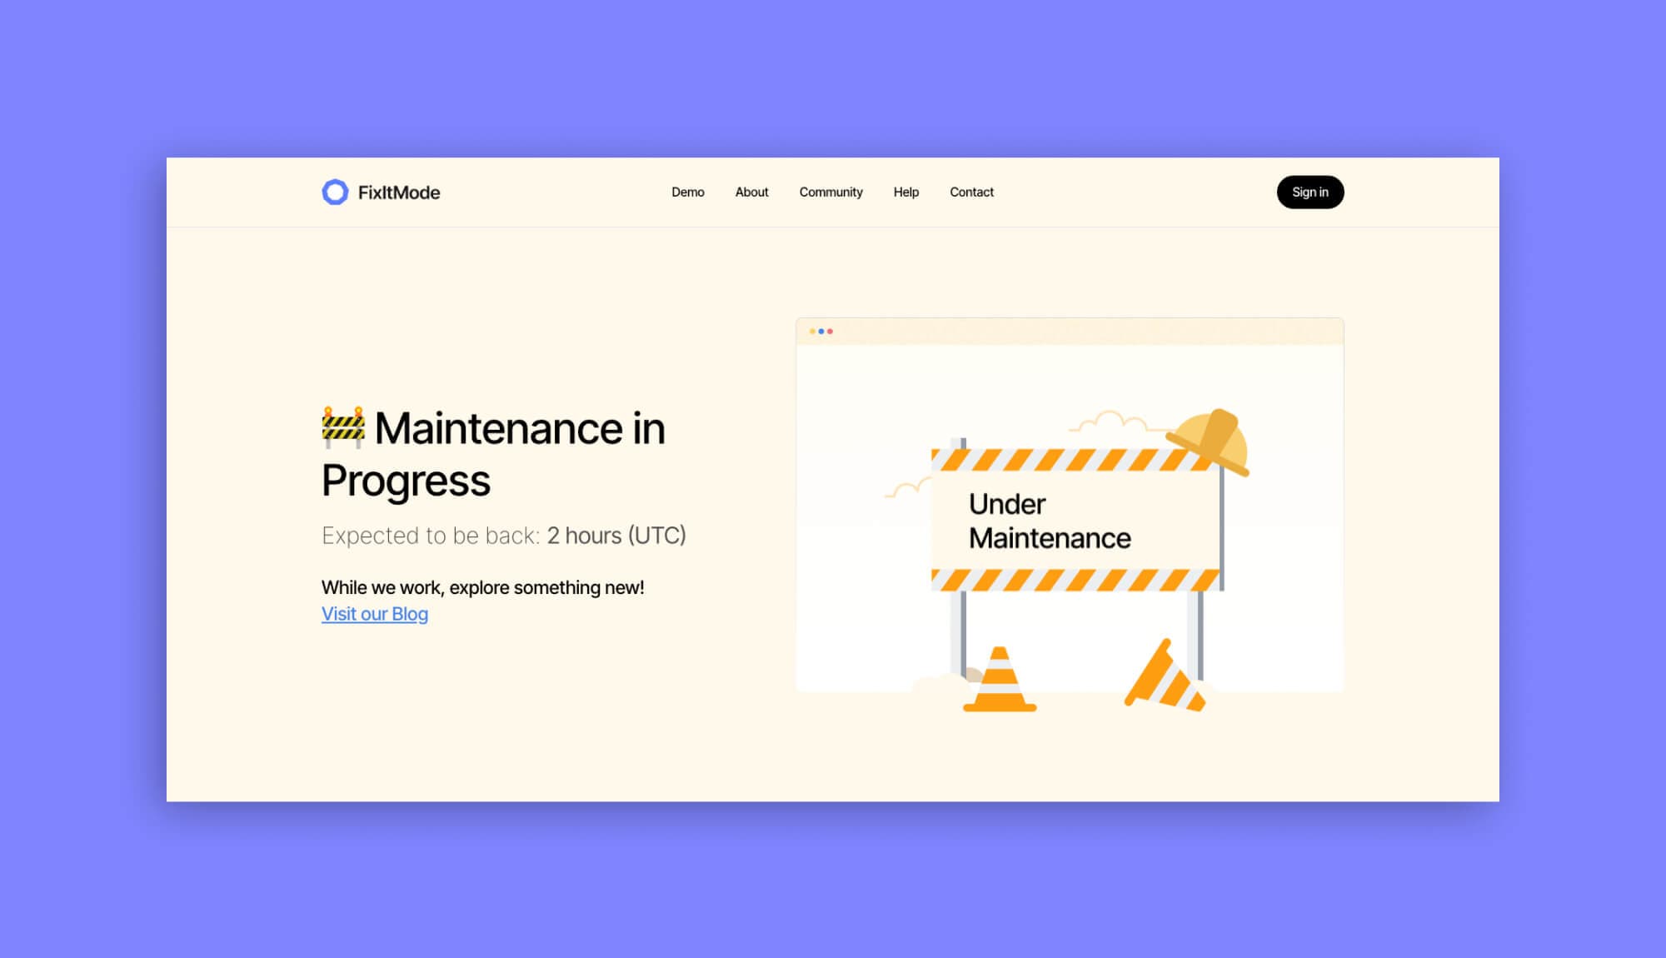Click the '2 hours (UTC)' estimate text
Viewport: 1666px width, 958px height.
point(616,536)
